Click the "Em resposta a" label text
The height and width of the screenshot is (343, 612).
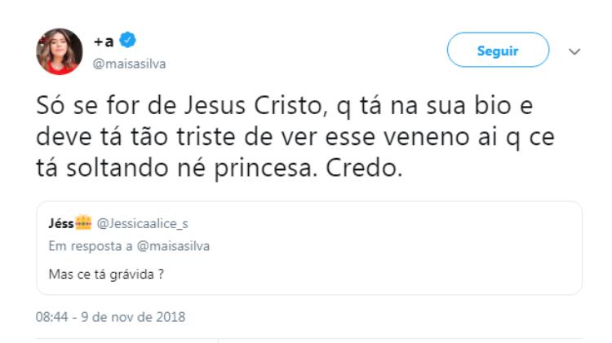(x=91, y=246)
